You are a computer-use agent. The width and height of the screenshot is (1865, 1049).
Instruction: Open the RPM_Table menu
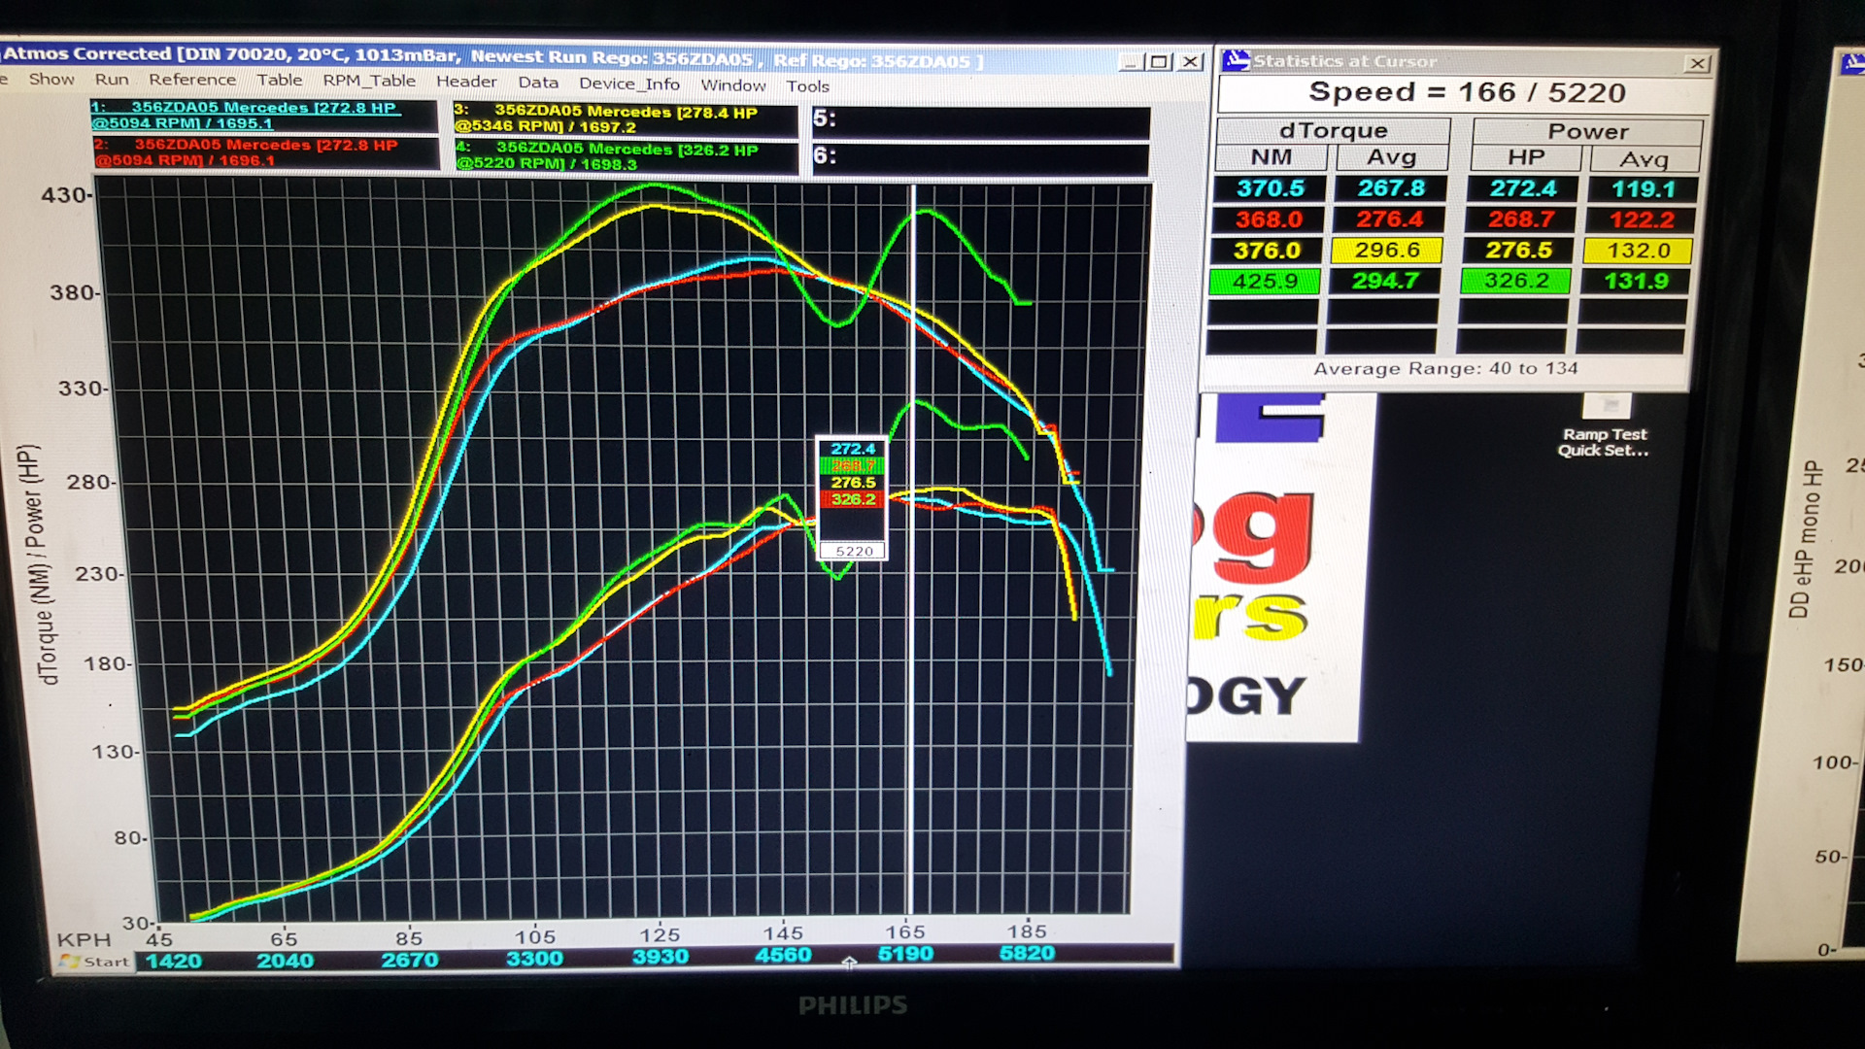pyautogui.click(x=369, y=81)
